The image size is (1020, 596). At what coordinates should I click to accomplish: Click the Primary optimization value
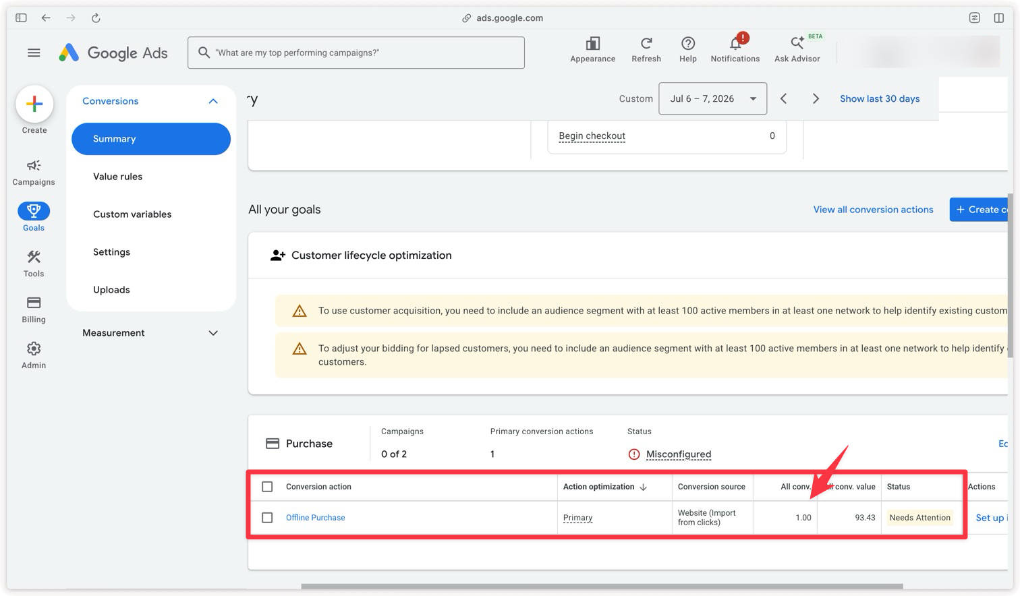[577, 518]
